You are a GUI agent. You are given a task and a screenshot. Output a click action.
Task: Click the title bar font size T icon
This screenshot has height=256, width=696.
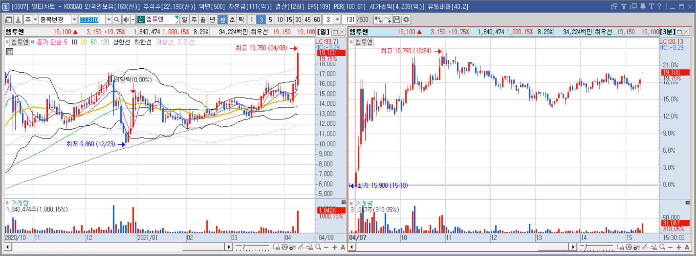(x=651, y=6)
